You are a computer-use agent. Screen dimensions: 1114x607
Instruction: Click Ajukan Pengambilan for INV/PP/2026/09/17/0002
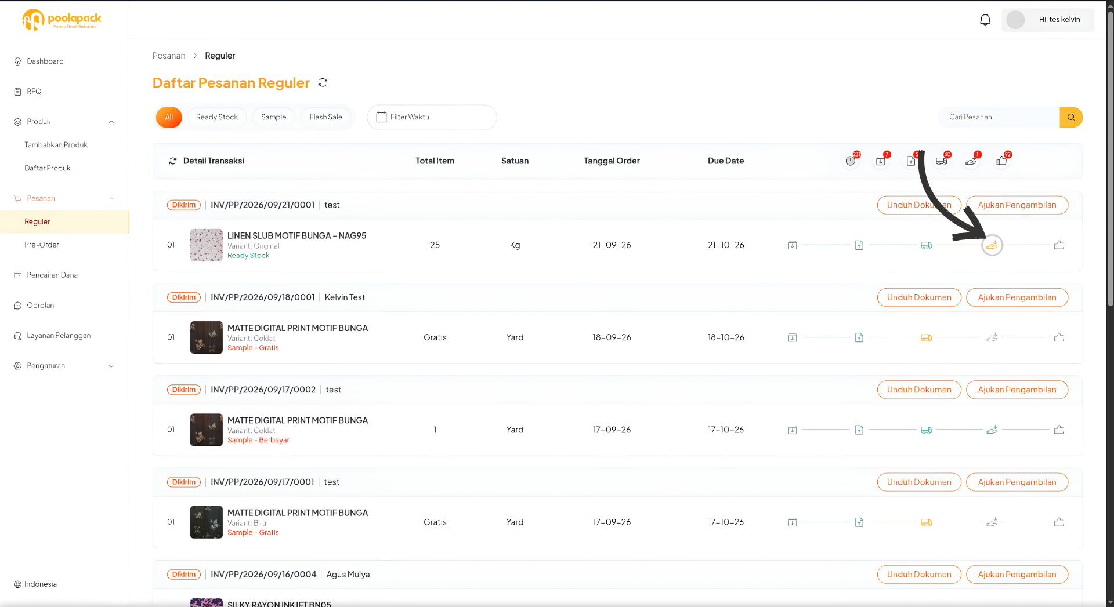(x=1017, y=390)
